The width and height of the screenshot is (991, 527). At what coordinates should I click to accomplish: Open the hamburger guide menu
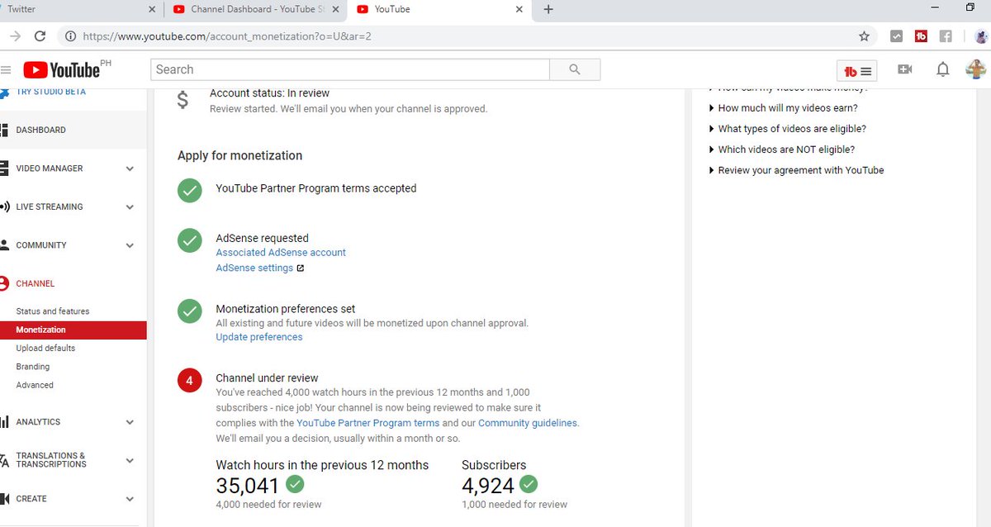pyautogui.click(x=6, y=70)
